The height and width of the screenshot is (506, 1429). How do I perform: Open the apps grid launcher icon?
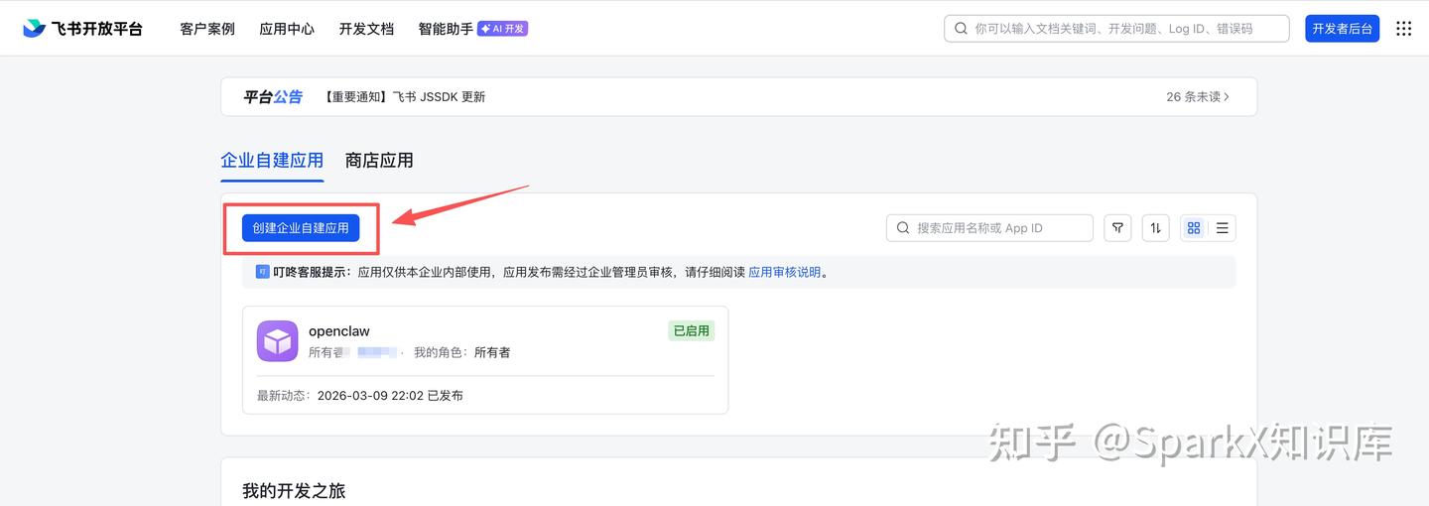pyautogui.click(x=1403, y=29)
